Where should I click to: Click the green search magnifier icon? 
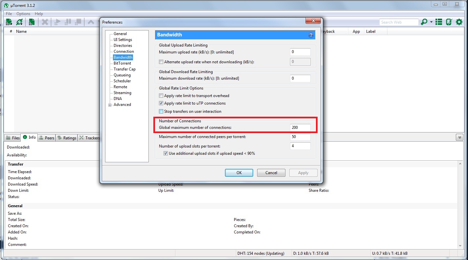[424, 22]
